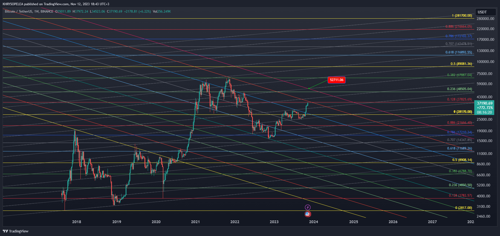This screenshot has width=500, height=236.
Task: Click 25000.00 on the price axis
Action: click(x=484, y=119)
